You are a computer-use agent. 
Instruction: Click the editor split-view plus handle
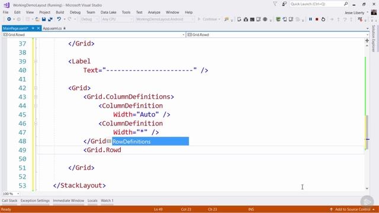tap(367, 41)
